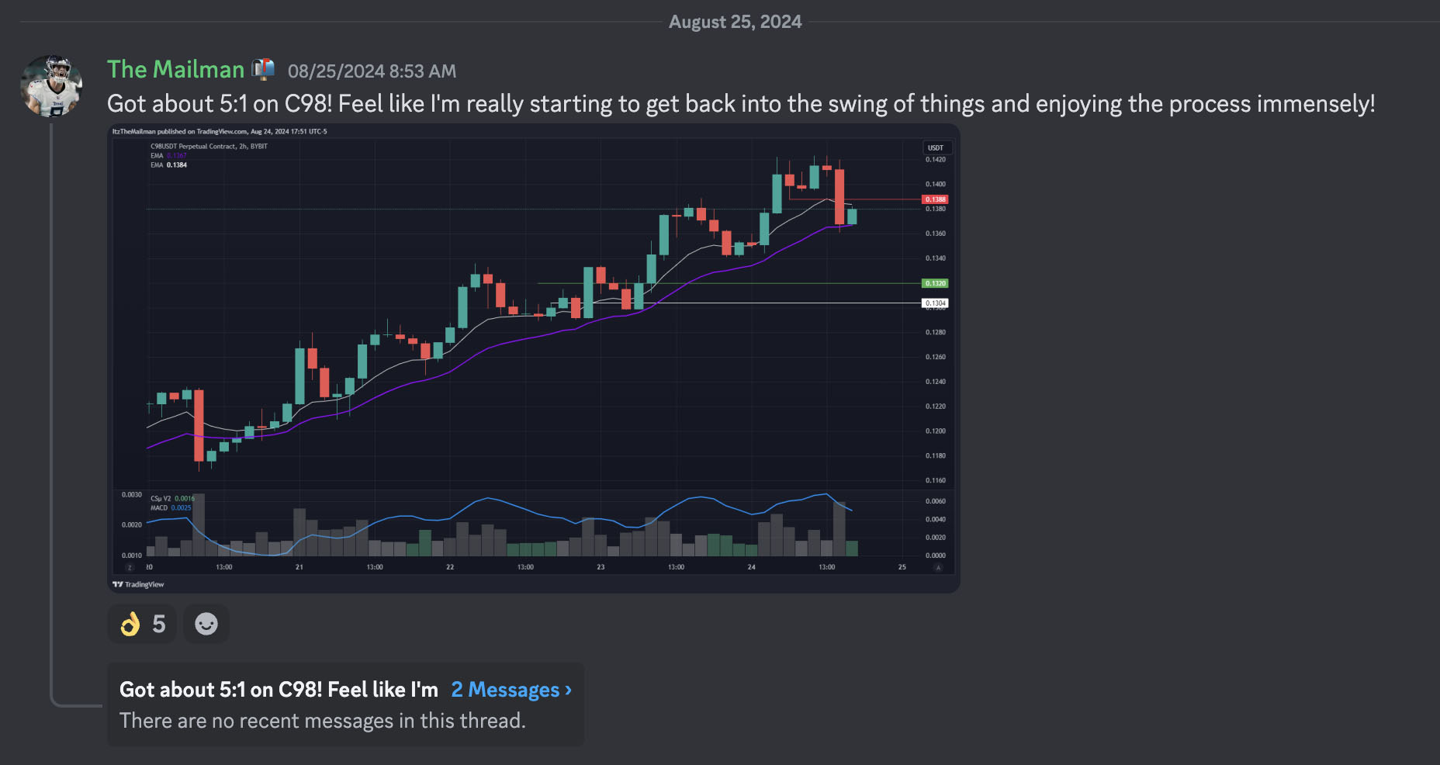Click the August 25, 2024 date divider
This screenshot has height=765, width=1440.
coord(735,22)
